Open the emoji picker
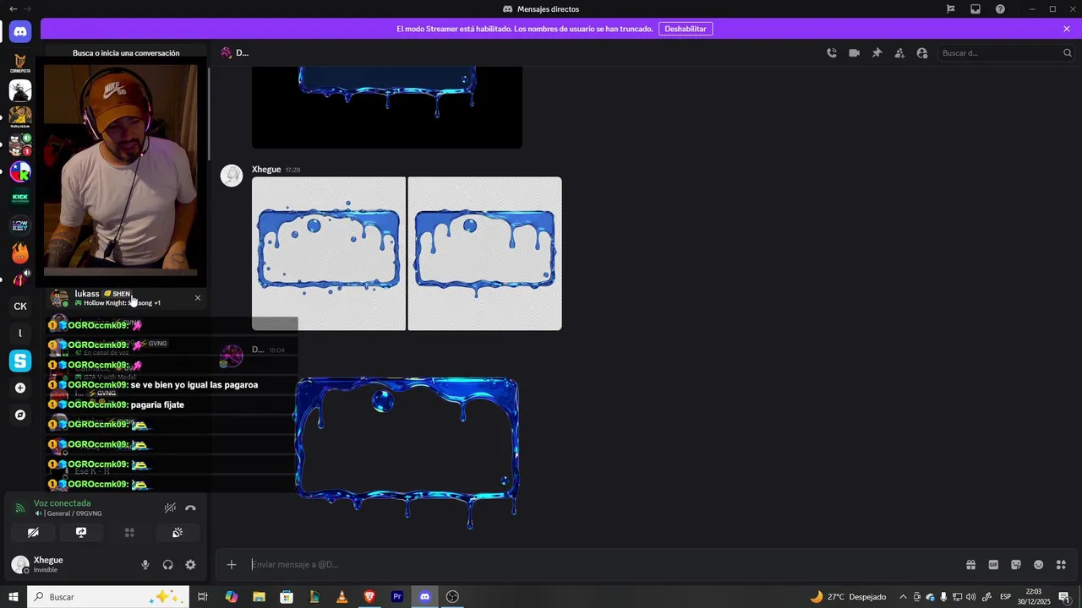Screen dimensions: 1082x608 pos(1039,564)
